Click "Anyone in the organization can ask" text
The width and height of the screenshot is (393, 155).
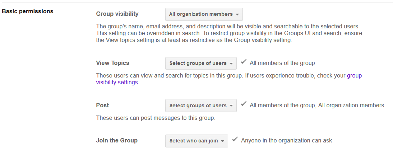pyautogui.click(x=286, y=141)
